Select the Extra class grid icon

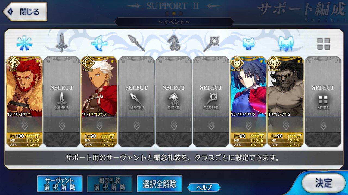click(x=323, y=44)
